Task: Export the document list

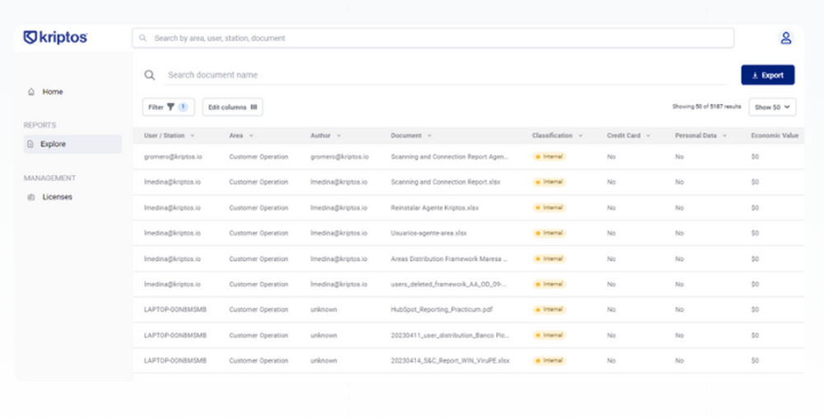Action: click(x=768, y=75)
